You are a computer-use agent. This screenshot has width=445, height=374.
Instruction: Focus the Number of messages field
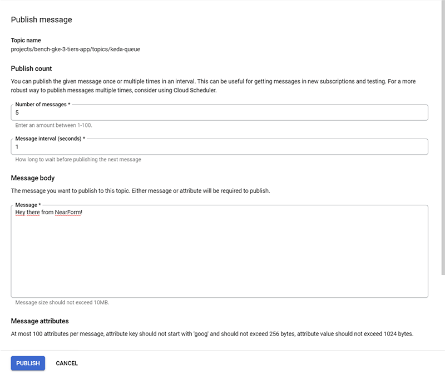tap(219, 113)
